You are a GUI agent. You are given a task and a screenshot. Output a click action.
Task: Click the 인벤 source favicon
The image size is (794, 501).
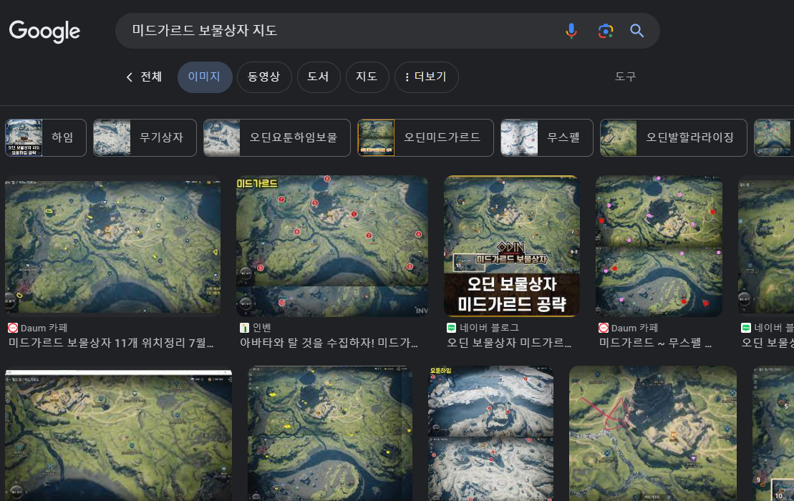click(x=244, y=328)
